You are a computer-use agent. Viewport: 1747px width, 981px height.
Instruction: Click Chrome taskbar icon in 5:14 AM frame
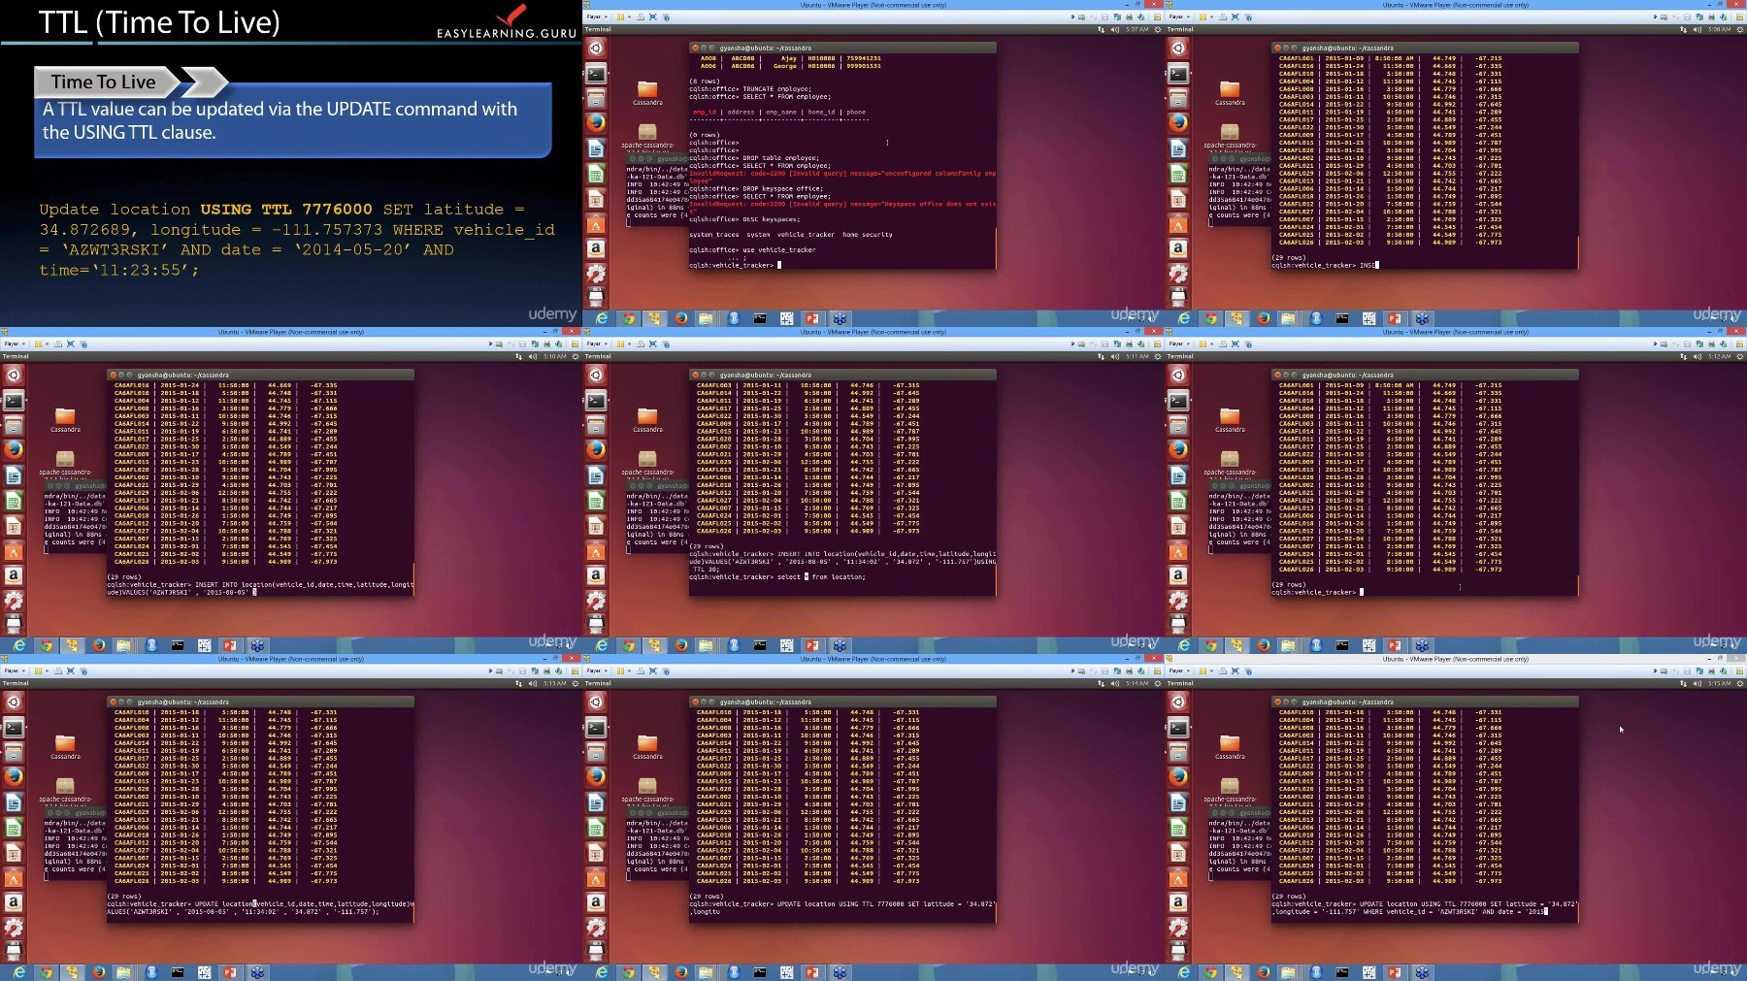628,972
